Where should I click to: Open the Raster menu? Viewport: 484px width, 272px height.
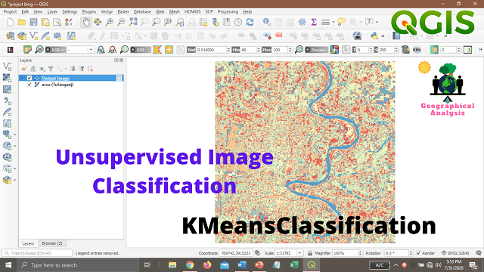coord(123,12)
